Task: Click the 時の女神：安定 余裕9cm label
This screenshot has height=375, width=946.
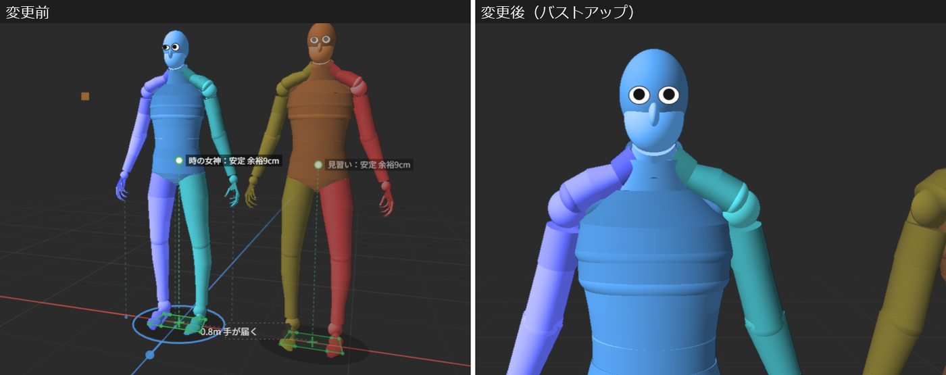Action: tap(233, 161)
